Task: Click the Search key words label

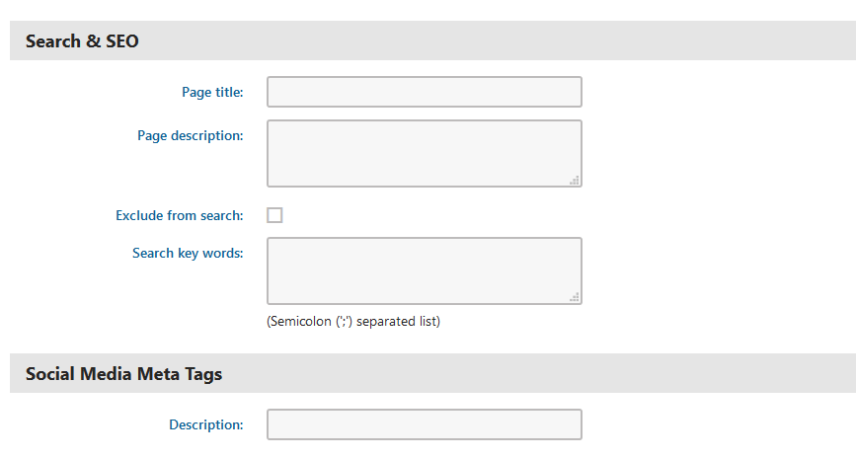Action: pos(188,253)
